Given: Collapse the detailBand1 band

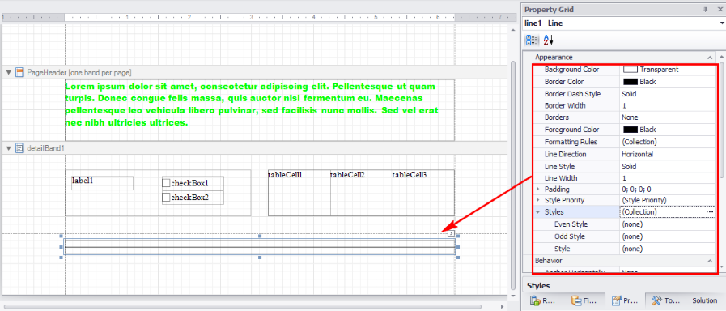Looking at the screenshot, I should coord(9,148).
